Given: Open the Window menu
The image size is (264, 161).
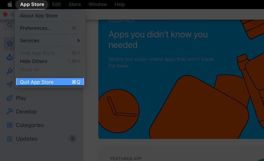Looking at the screenshot, I should 98,5.
